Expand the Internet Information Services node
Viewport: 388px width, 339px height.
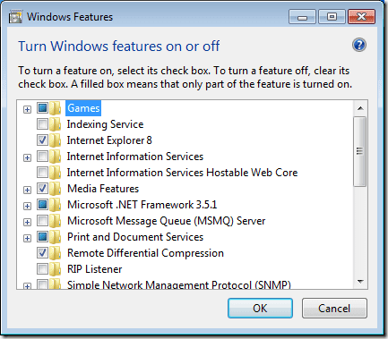point(27,157)
